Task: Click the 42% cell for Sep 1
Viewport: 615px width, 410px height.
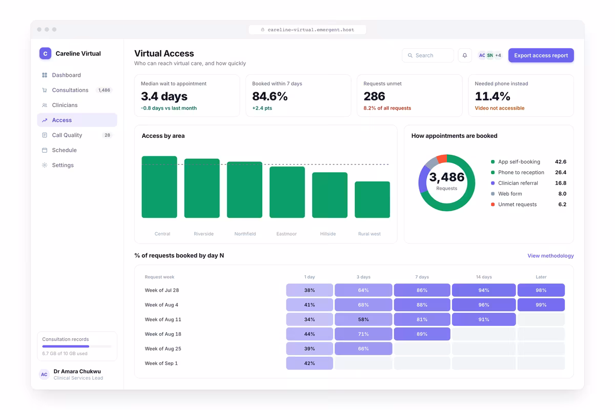Action: pos(310,363)
